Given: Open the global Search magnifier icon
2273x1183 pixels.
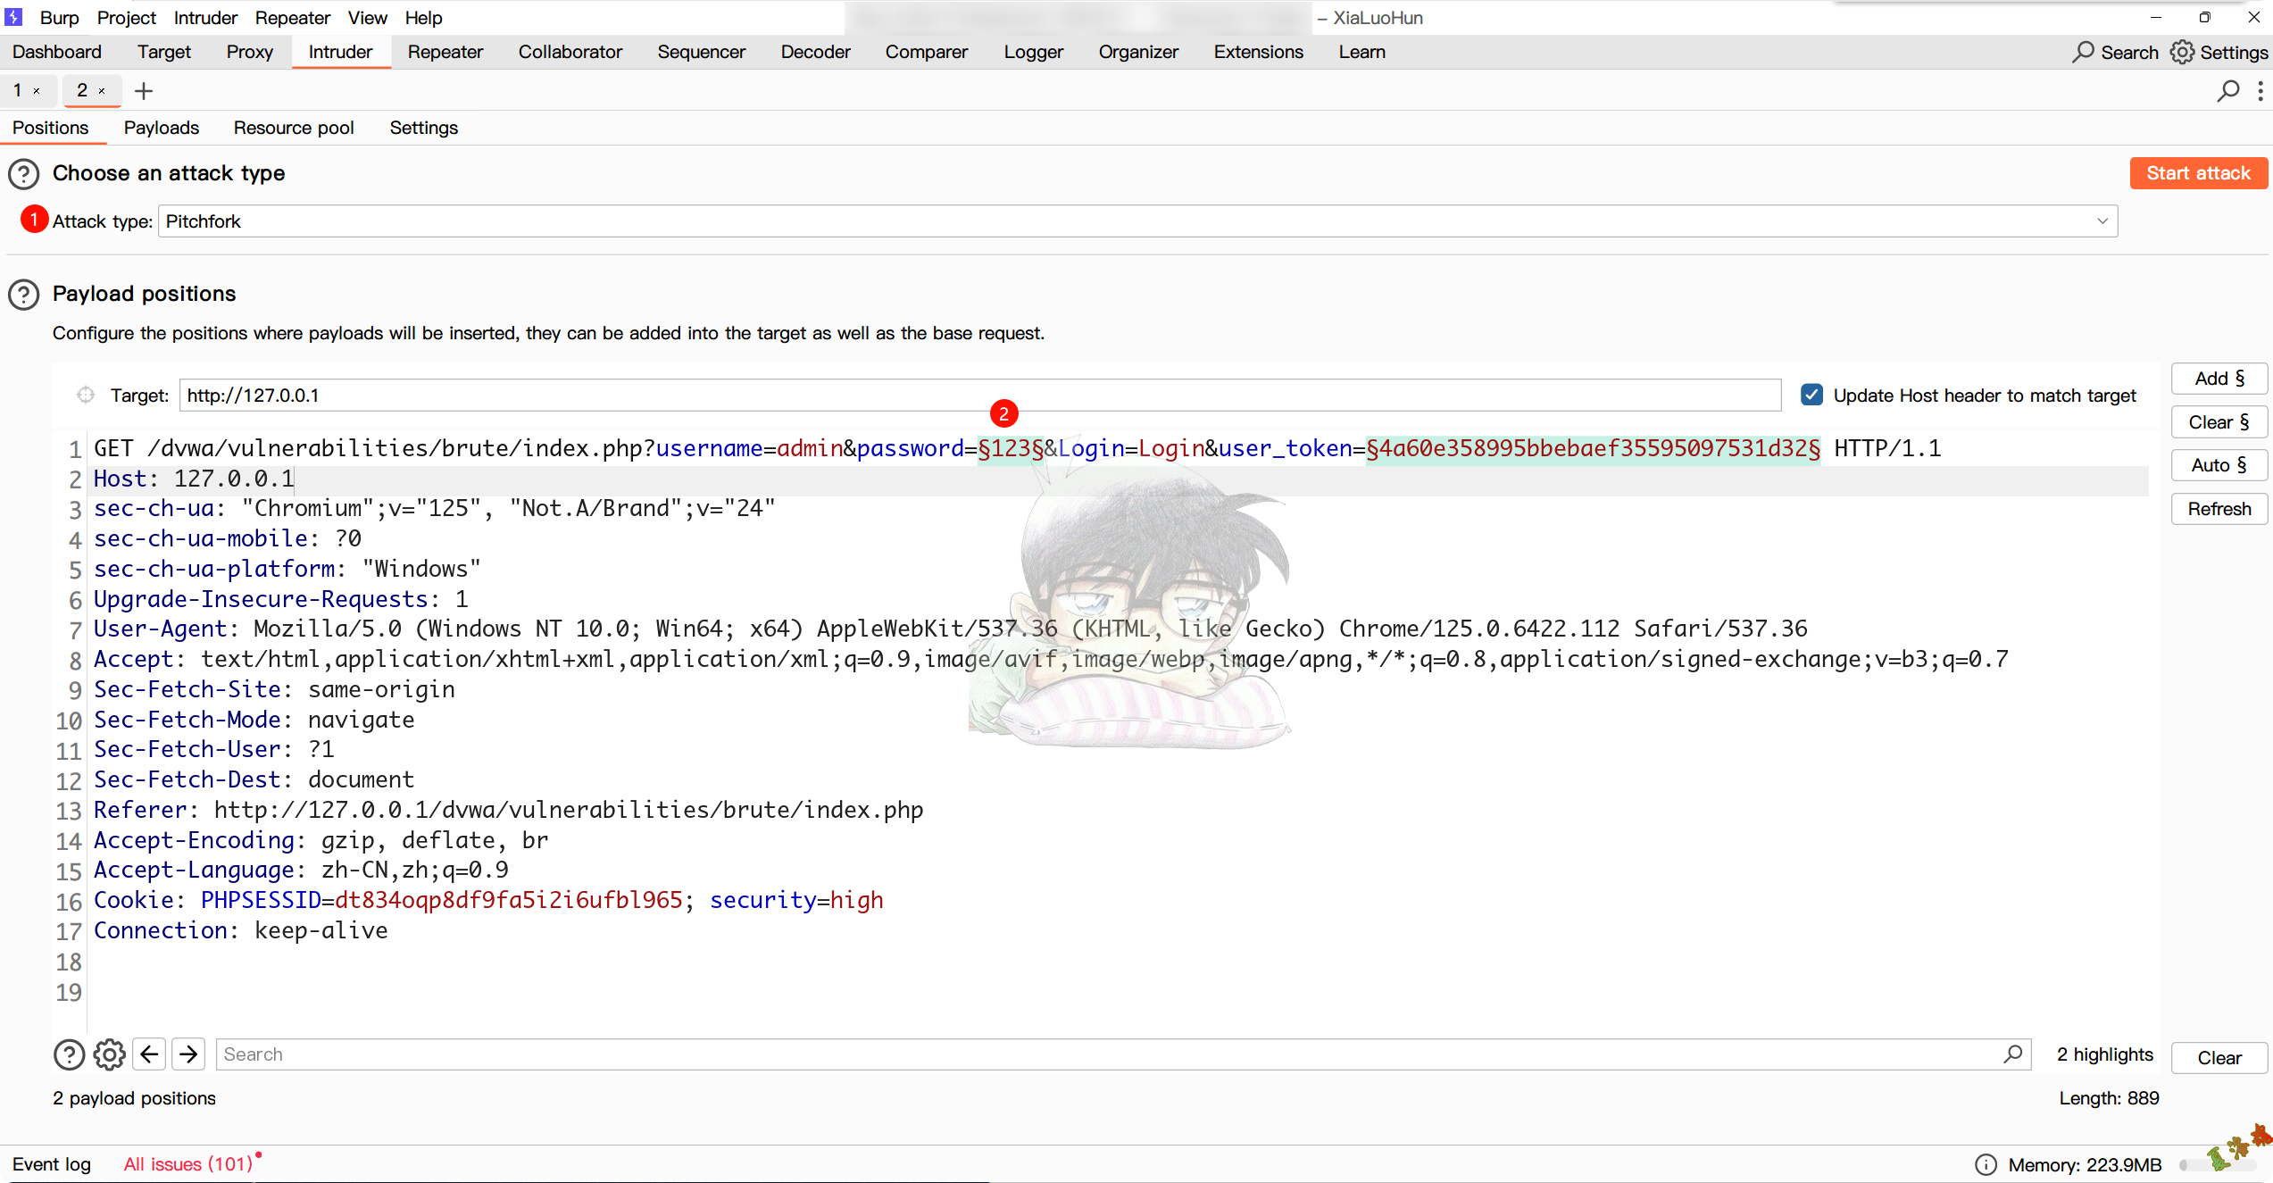Looking at the screenshot, I should 2083,52.
